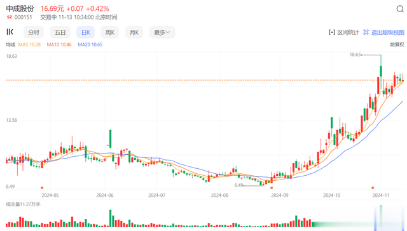Screen dimensions: 407x231
Task: Click the +0.42% change value
Action: [x=97, y=8]
